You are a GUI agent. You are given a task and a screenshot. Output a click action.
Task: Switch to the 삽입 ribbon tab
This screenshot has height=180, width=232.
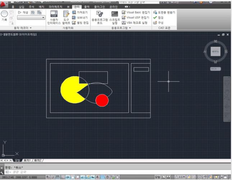22,7
